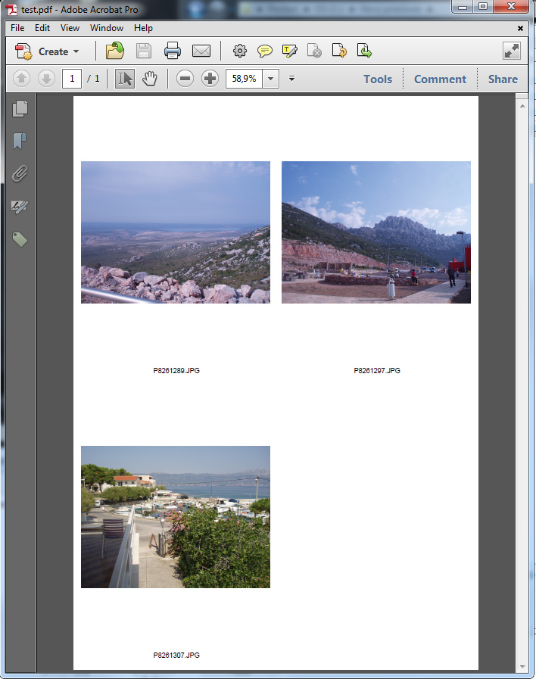The image size is (536, 679).
Task: Open the Page Thumbnails panel
Action: (20, 108)
